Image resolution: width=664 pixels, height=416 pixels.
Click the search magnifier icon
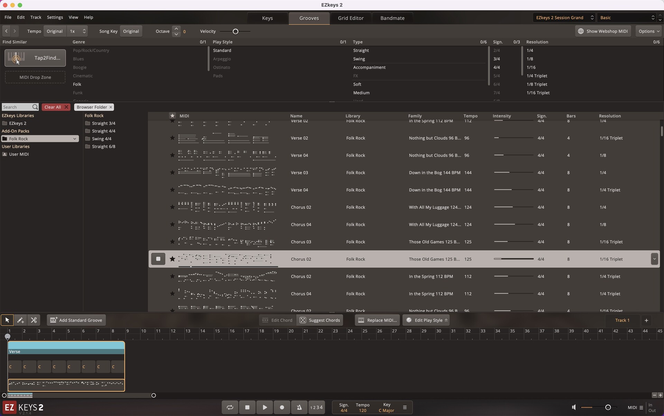pos(35,107)
